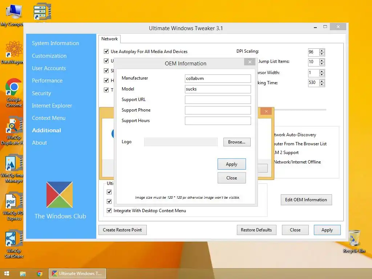Open System Information section
The image size is (372, 279).
click(x=55, y=43)
